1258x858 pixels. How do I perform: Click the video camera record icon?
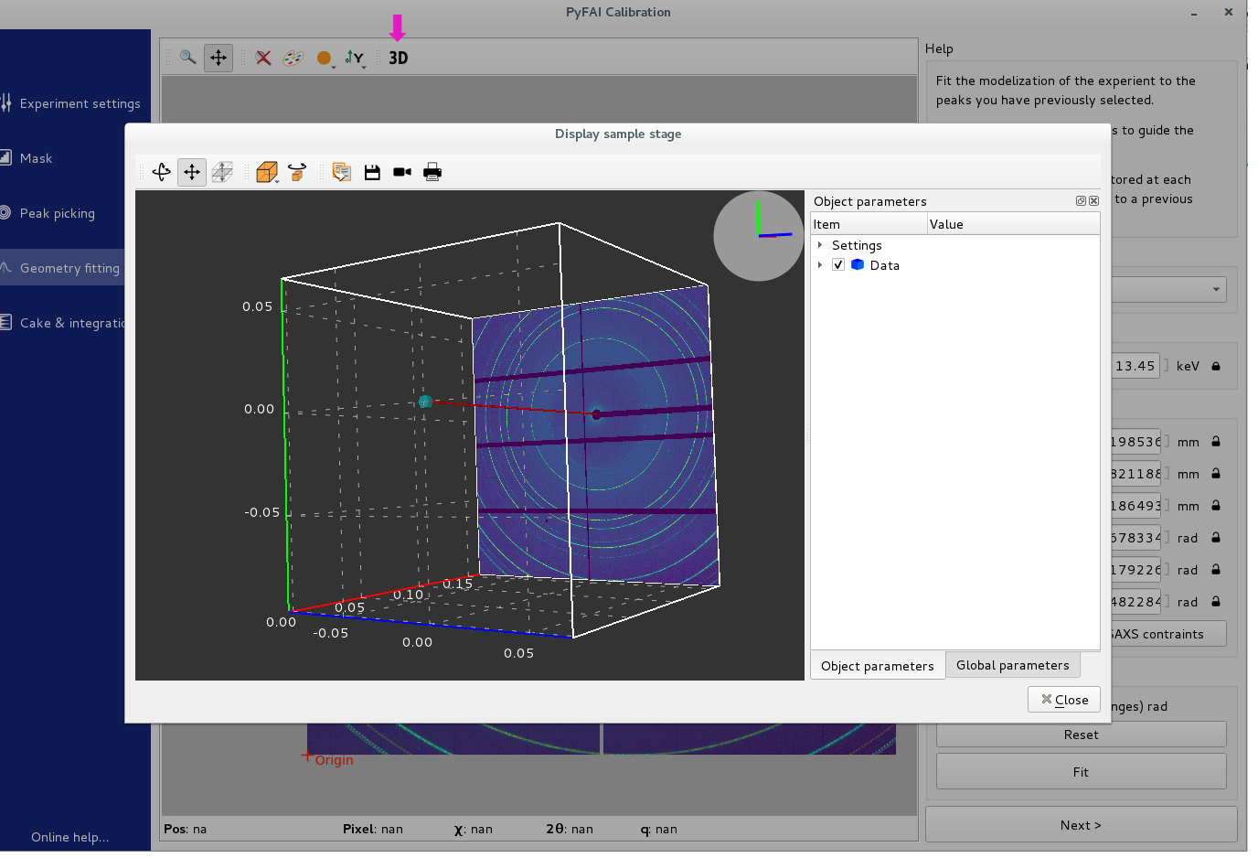pyautogui.click(x=402, y=172)
